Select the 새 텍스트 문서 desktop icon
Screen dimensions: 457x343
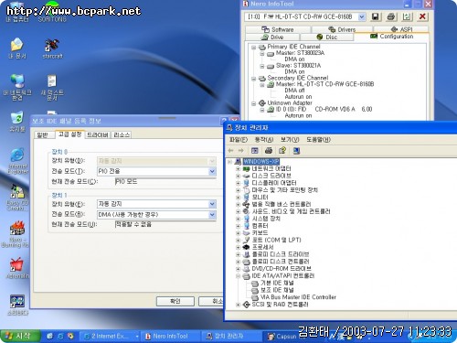point(52,88)
